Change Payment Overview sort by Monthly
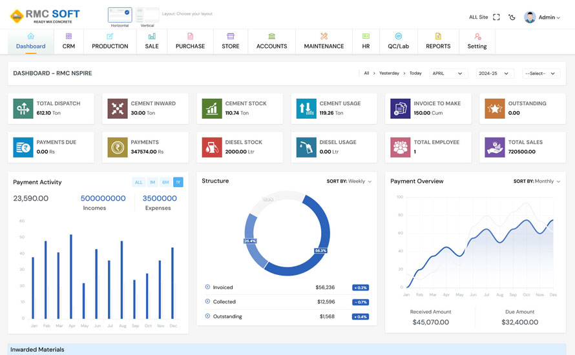The height and width of the screenshot is (355, 575). 537,181
